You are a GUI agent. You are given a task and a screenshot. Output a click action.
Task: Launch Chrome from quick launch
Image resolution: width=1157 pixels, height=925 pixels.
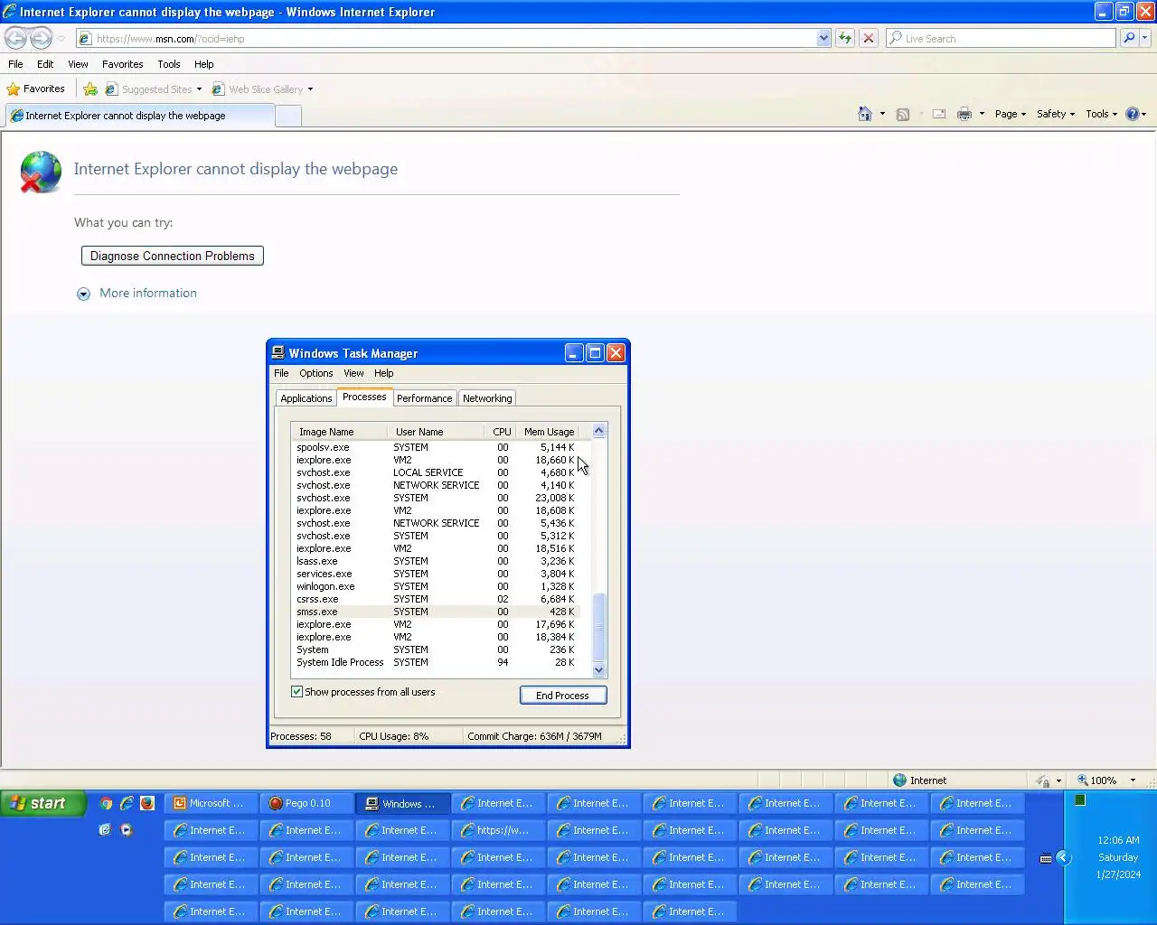(x=106, y=803)
